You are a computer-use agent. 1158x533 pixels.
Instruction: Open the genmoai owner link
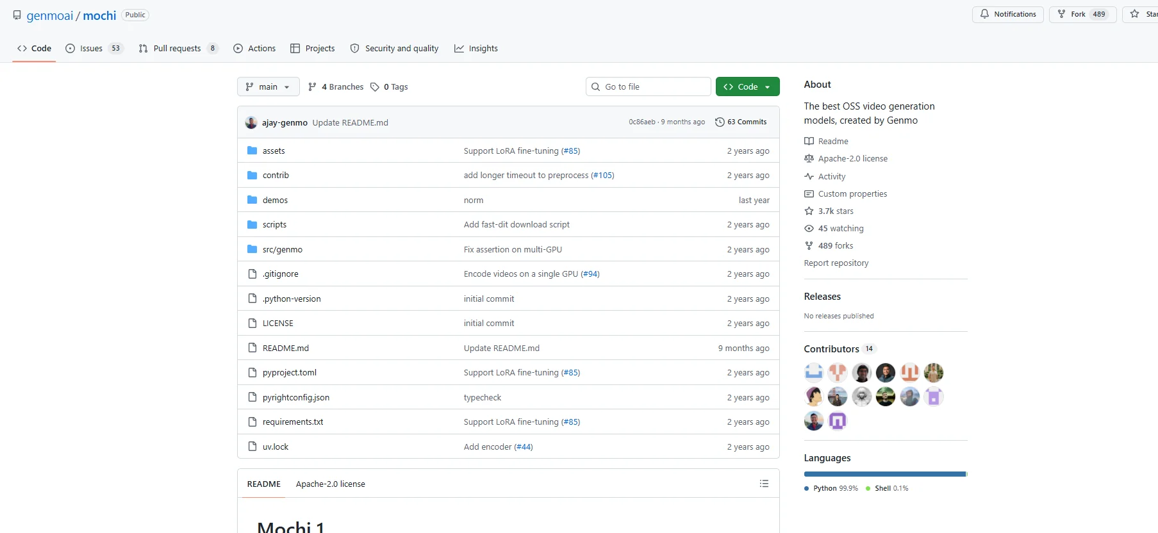tap(50, 15)
